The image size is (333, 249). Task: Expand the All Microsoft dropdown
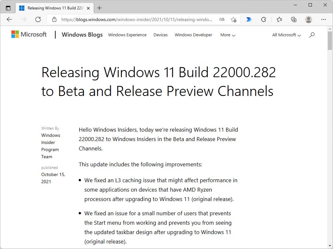(x=286, y=35)
